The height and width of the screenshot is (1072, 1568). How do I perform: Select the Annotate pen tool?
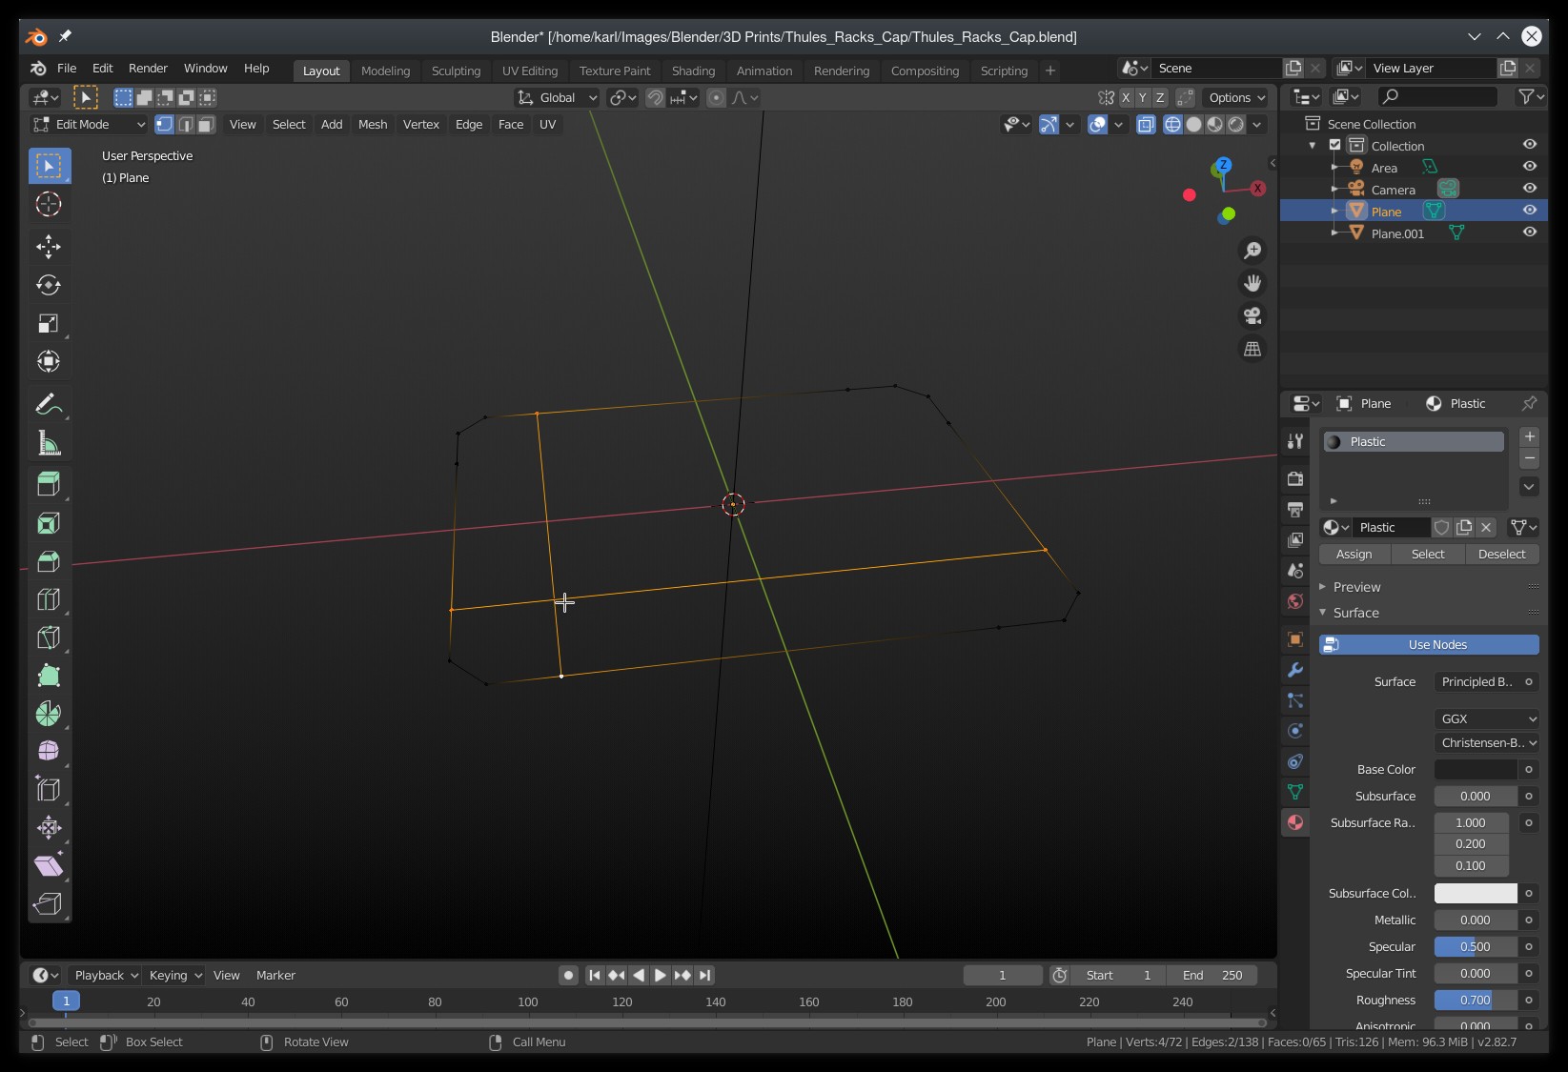click(49, 404)
